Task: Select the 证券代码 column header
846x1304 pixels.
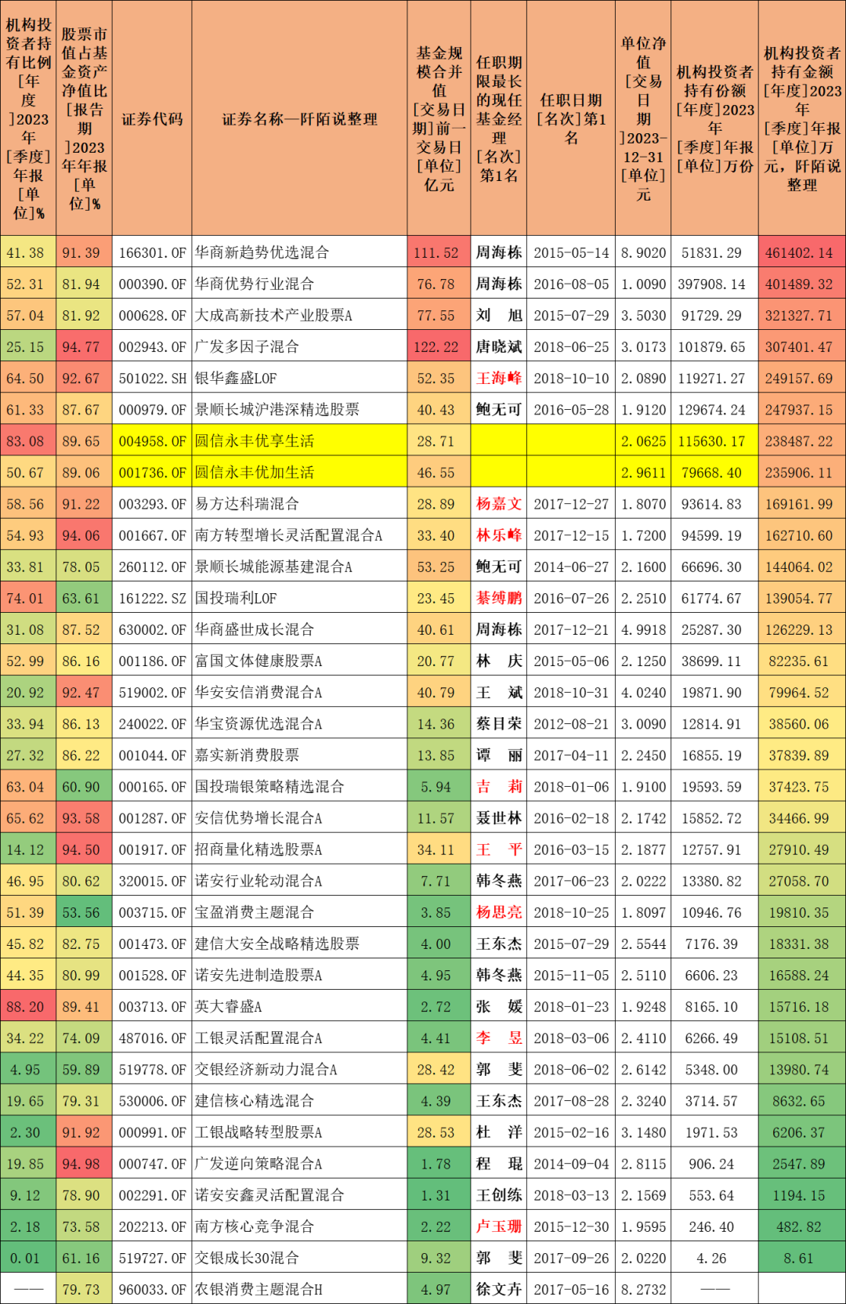Action: coord(152,118)
